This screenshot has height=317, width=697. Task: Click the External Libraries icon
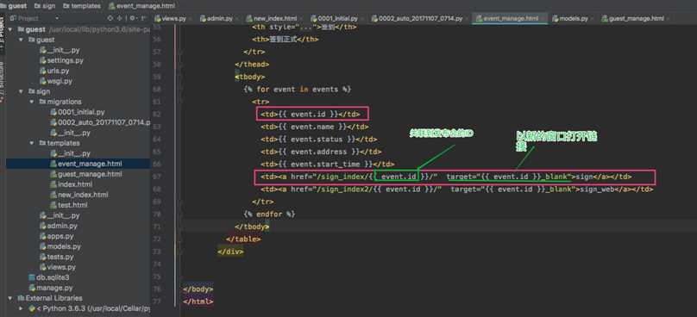pos(21,298)
